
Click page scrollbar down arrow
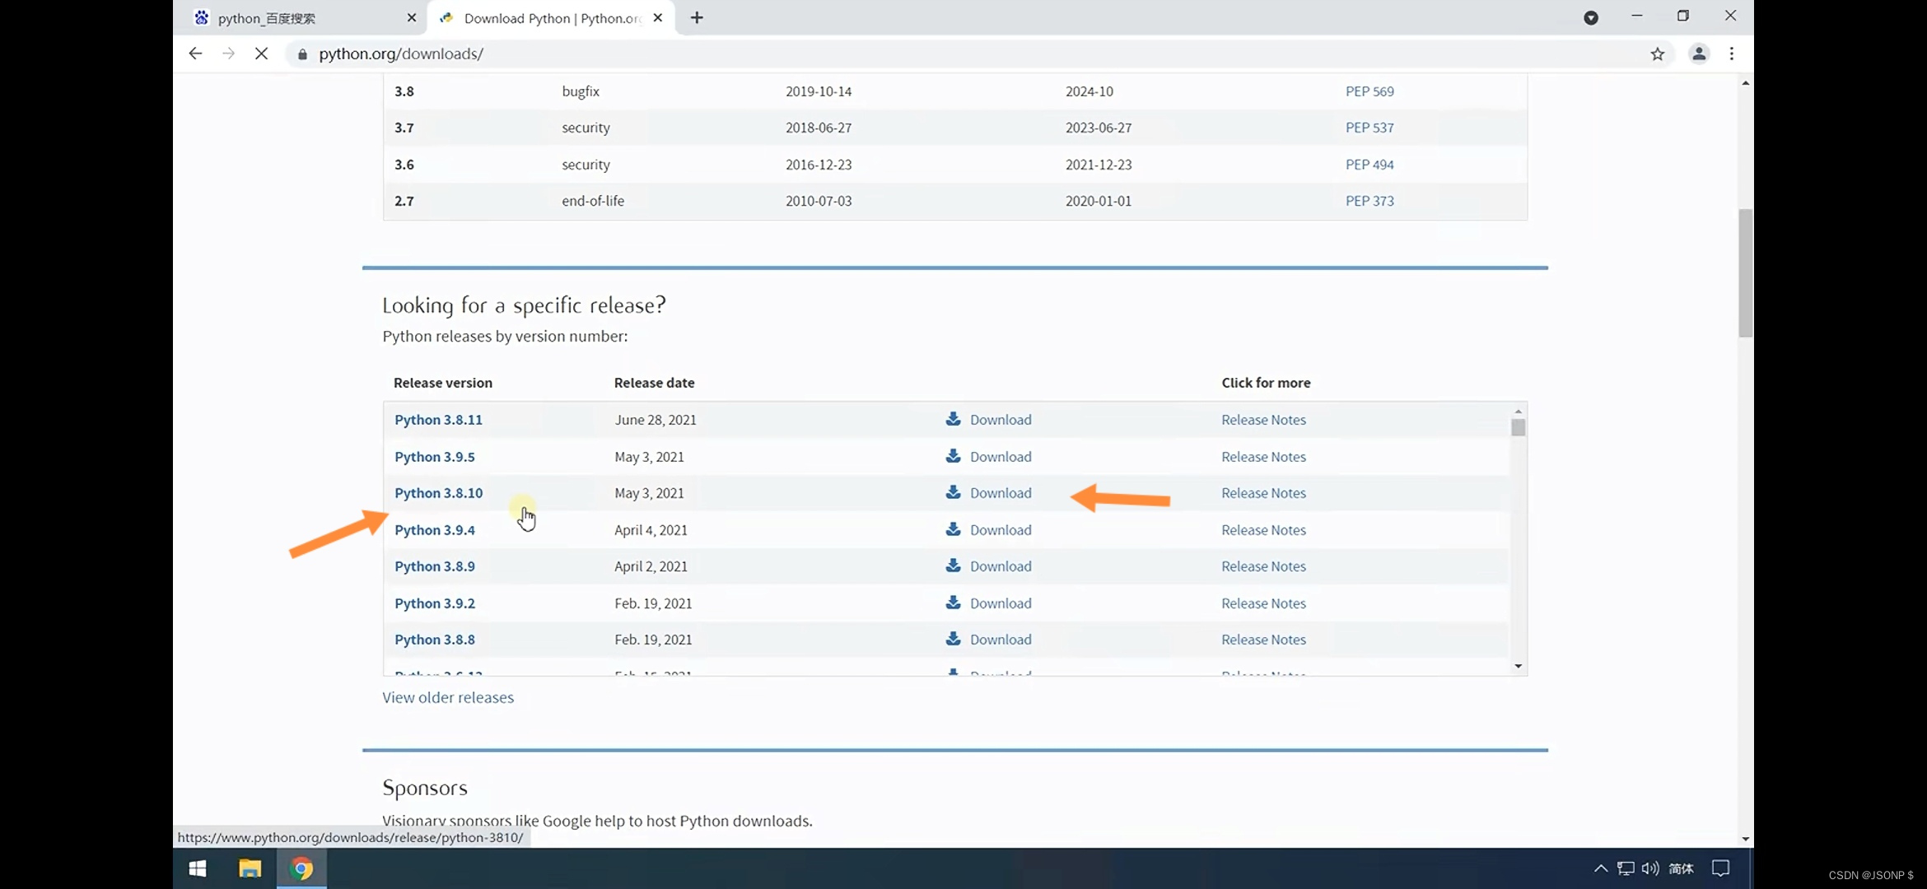tap(1745, 839)
